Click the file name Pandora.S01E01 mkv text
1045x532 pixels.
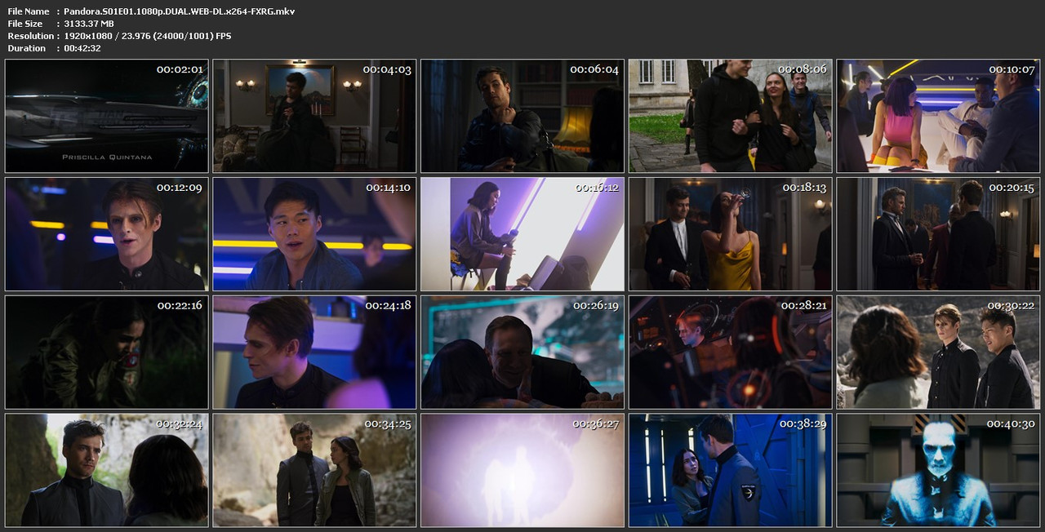pyautogui.click(x=179, y=11)
